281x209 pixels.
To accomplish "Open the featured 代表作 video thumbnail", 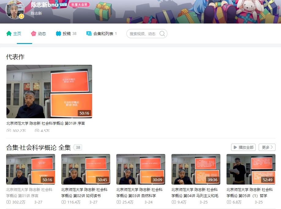I will click(49, 91).
